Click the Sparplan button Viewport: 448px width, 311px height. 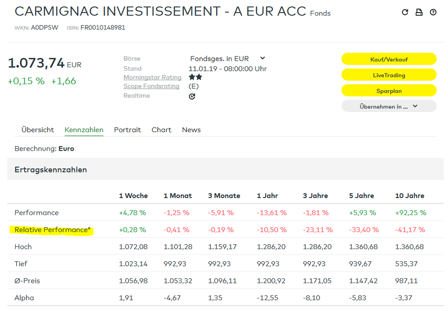[x=388, y=91]
